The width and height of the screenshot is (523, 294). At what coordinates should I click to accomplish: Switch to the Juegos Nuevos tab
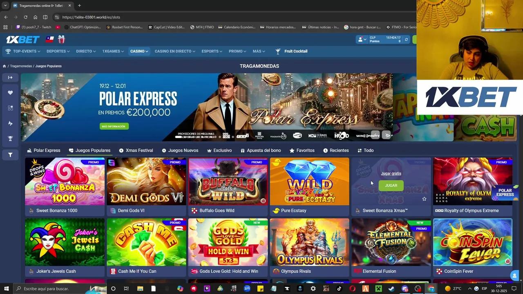point(180,151)
